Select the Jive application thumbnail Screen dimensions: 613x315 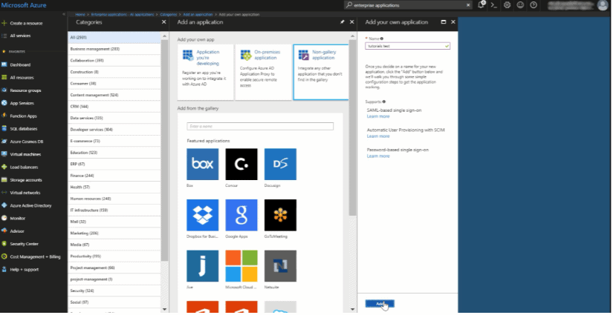pyautogui.click(x=203, y=266)
